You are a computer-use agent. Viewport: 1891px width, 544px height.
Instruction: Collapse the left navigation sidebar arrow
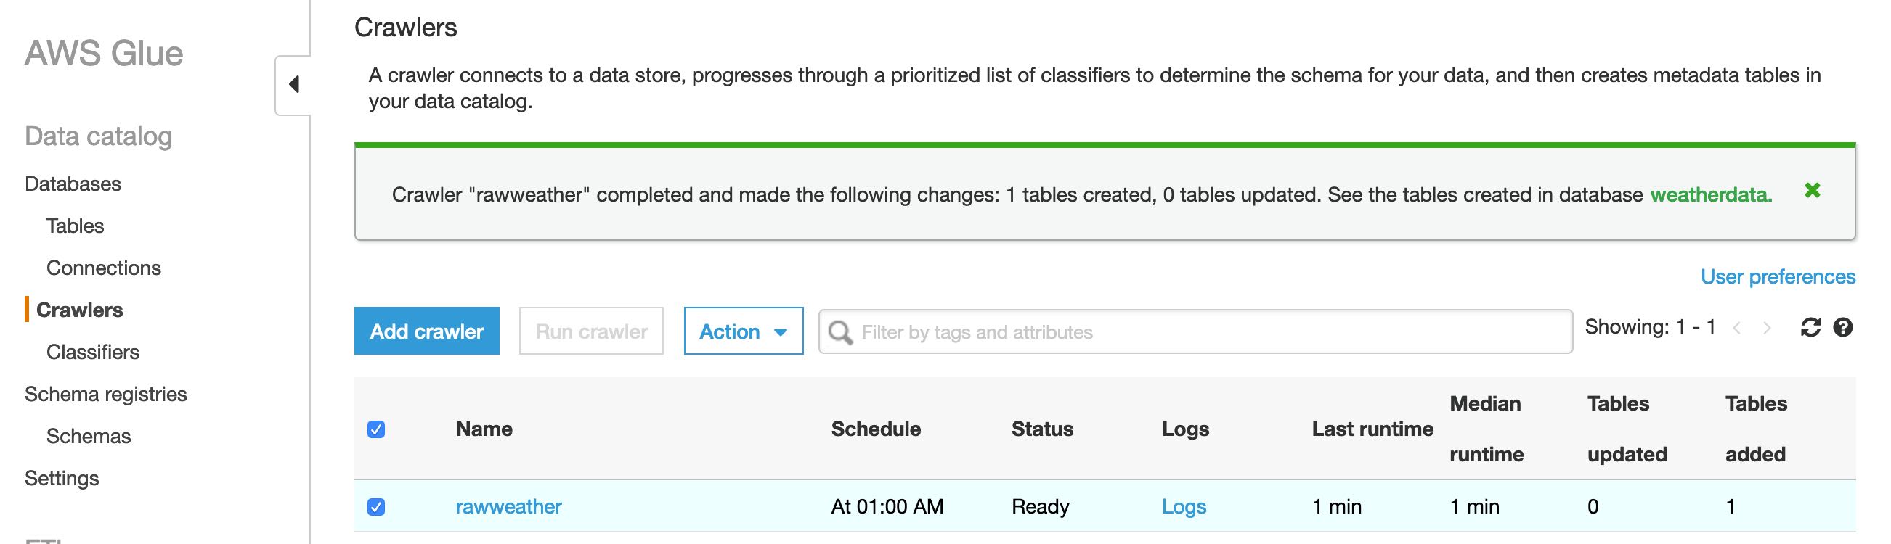pyautogui.click(x=294, y=84)
